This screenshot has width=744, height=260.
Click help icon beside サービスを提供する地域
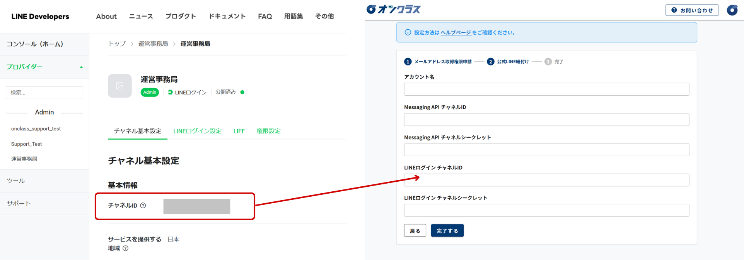tap(126, 248)
